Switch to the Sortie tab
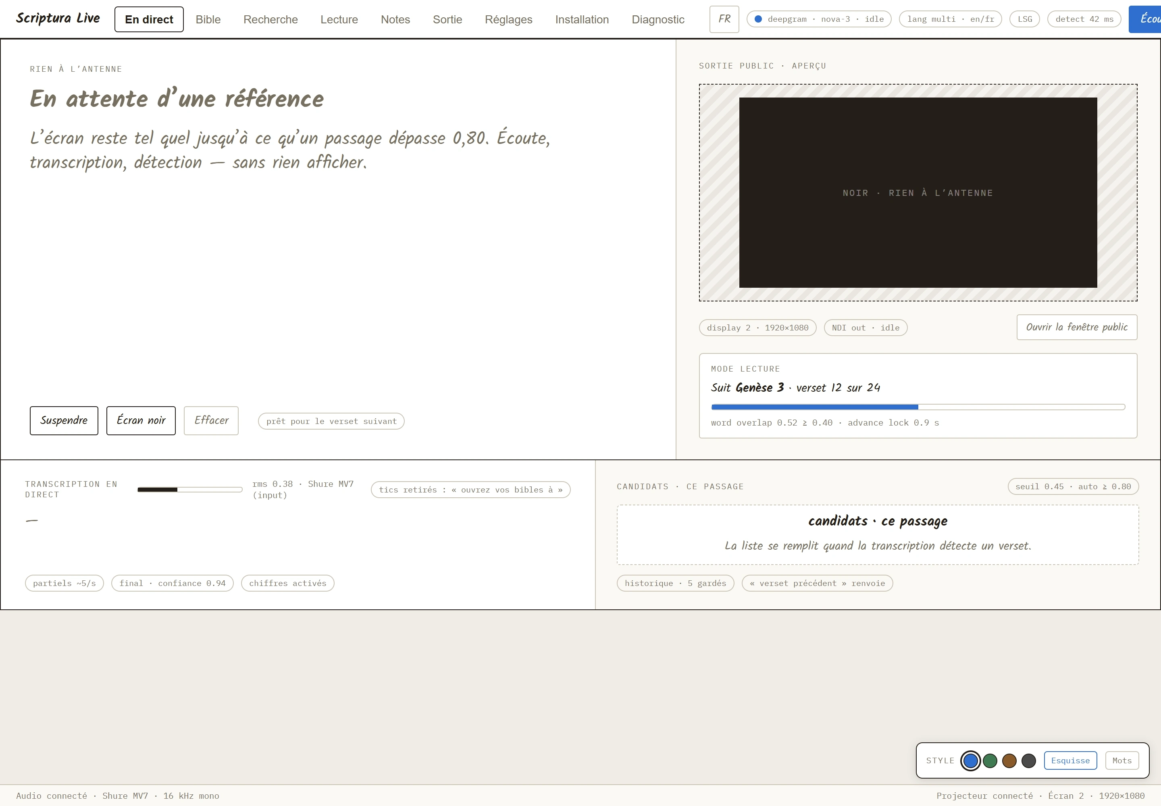The image size is (1161, 806). click(x=447, y=19)
